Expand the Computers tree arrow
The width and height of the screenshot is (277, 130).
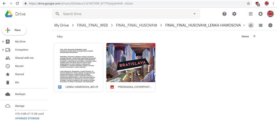(3, 50)
